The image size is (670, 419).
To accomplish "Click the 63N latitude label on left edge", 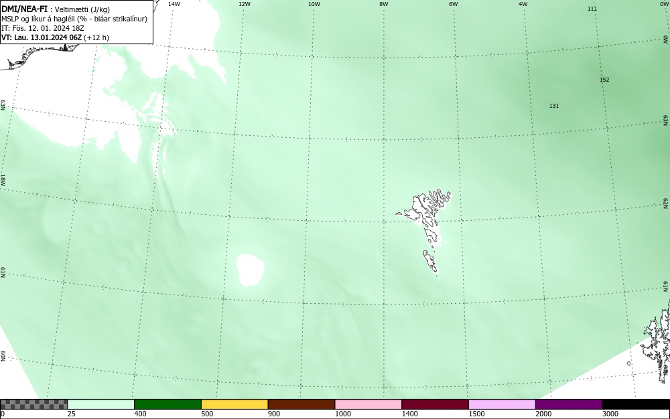I will pyautogui.click(x=3, y=105).
